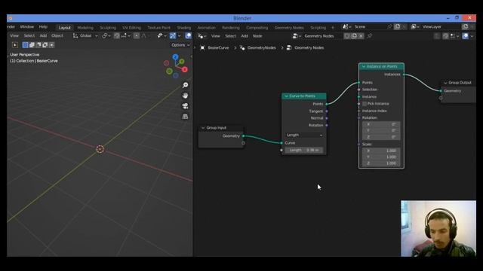Click the Rotation Z field showing 0°
This screenshot has width=483, height=271.
point(381,137)
